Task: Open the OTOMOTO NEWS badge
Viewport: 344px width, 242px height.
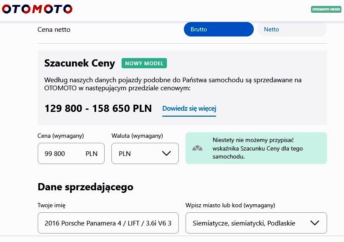Action: click(x=326, y=9)
